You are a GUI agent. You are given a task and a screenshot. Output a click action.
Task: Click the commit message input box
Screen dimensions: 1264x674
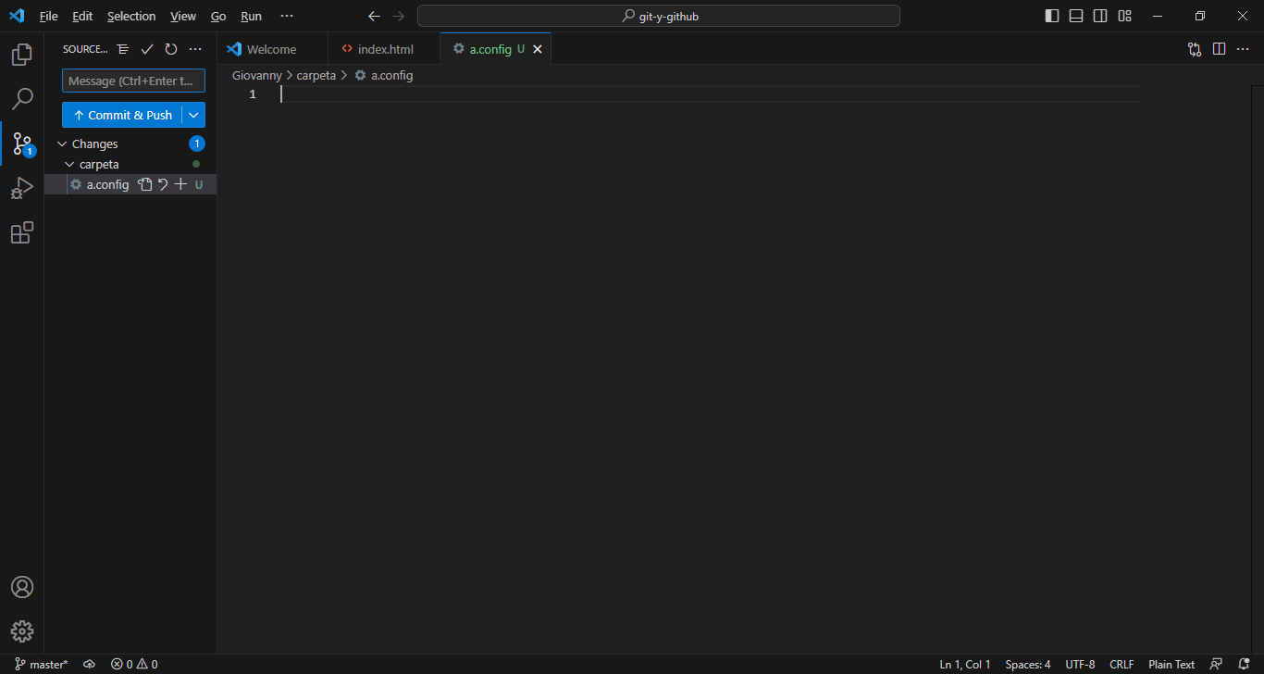(x=133, y=81)
